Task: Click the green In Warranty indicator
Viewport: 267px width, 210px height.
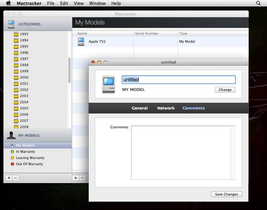Action: [12, 152]
